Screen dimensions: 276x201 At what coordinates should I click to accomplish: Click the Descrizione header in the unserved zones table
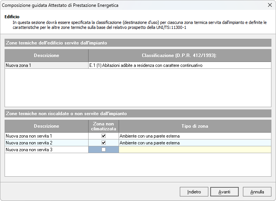click(x=46, y=126)
